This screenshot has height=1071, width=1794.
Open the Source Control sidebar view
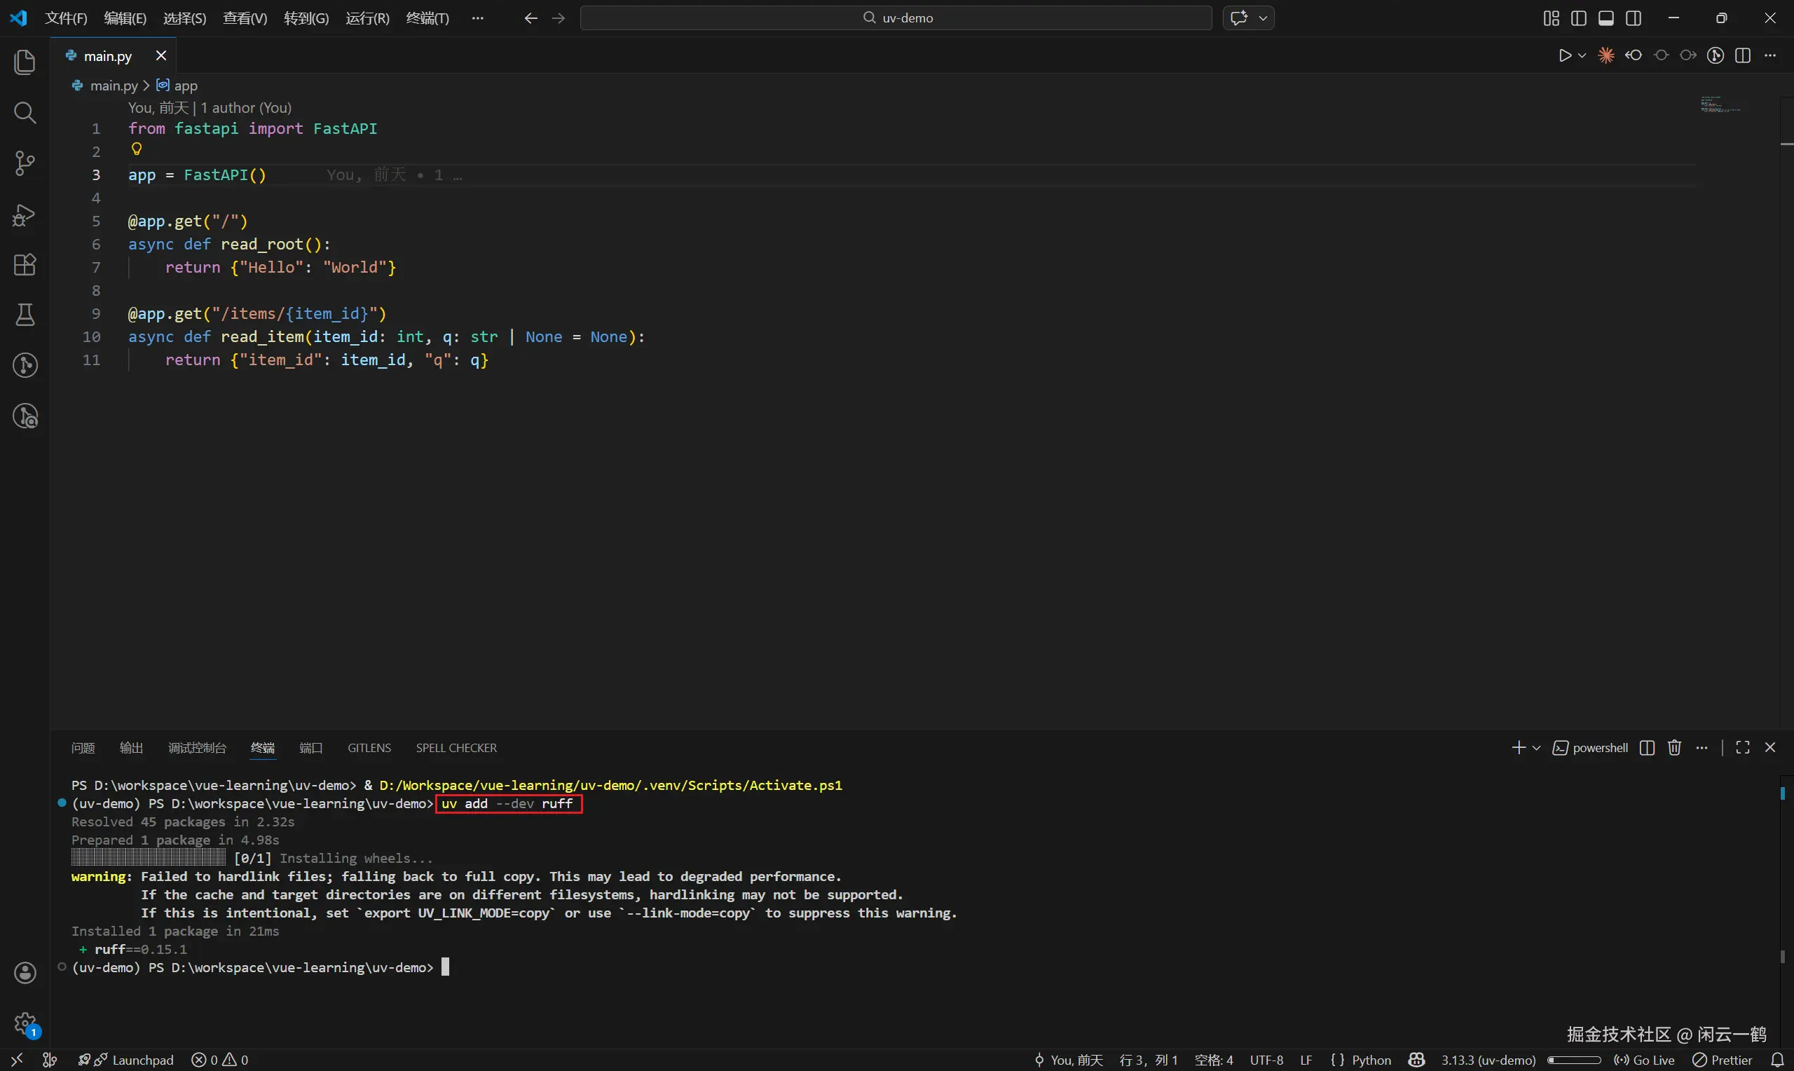(x=25, y=163)
